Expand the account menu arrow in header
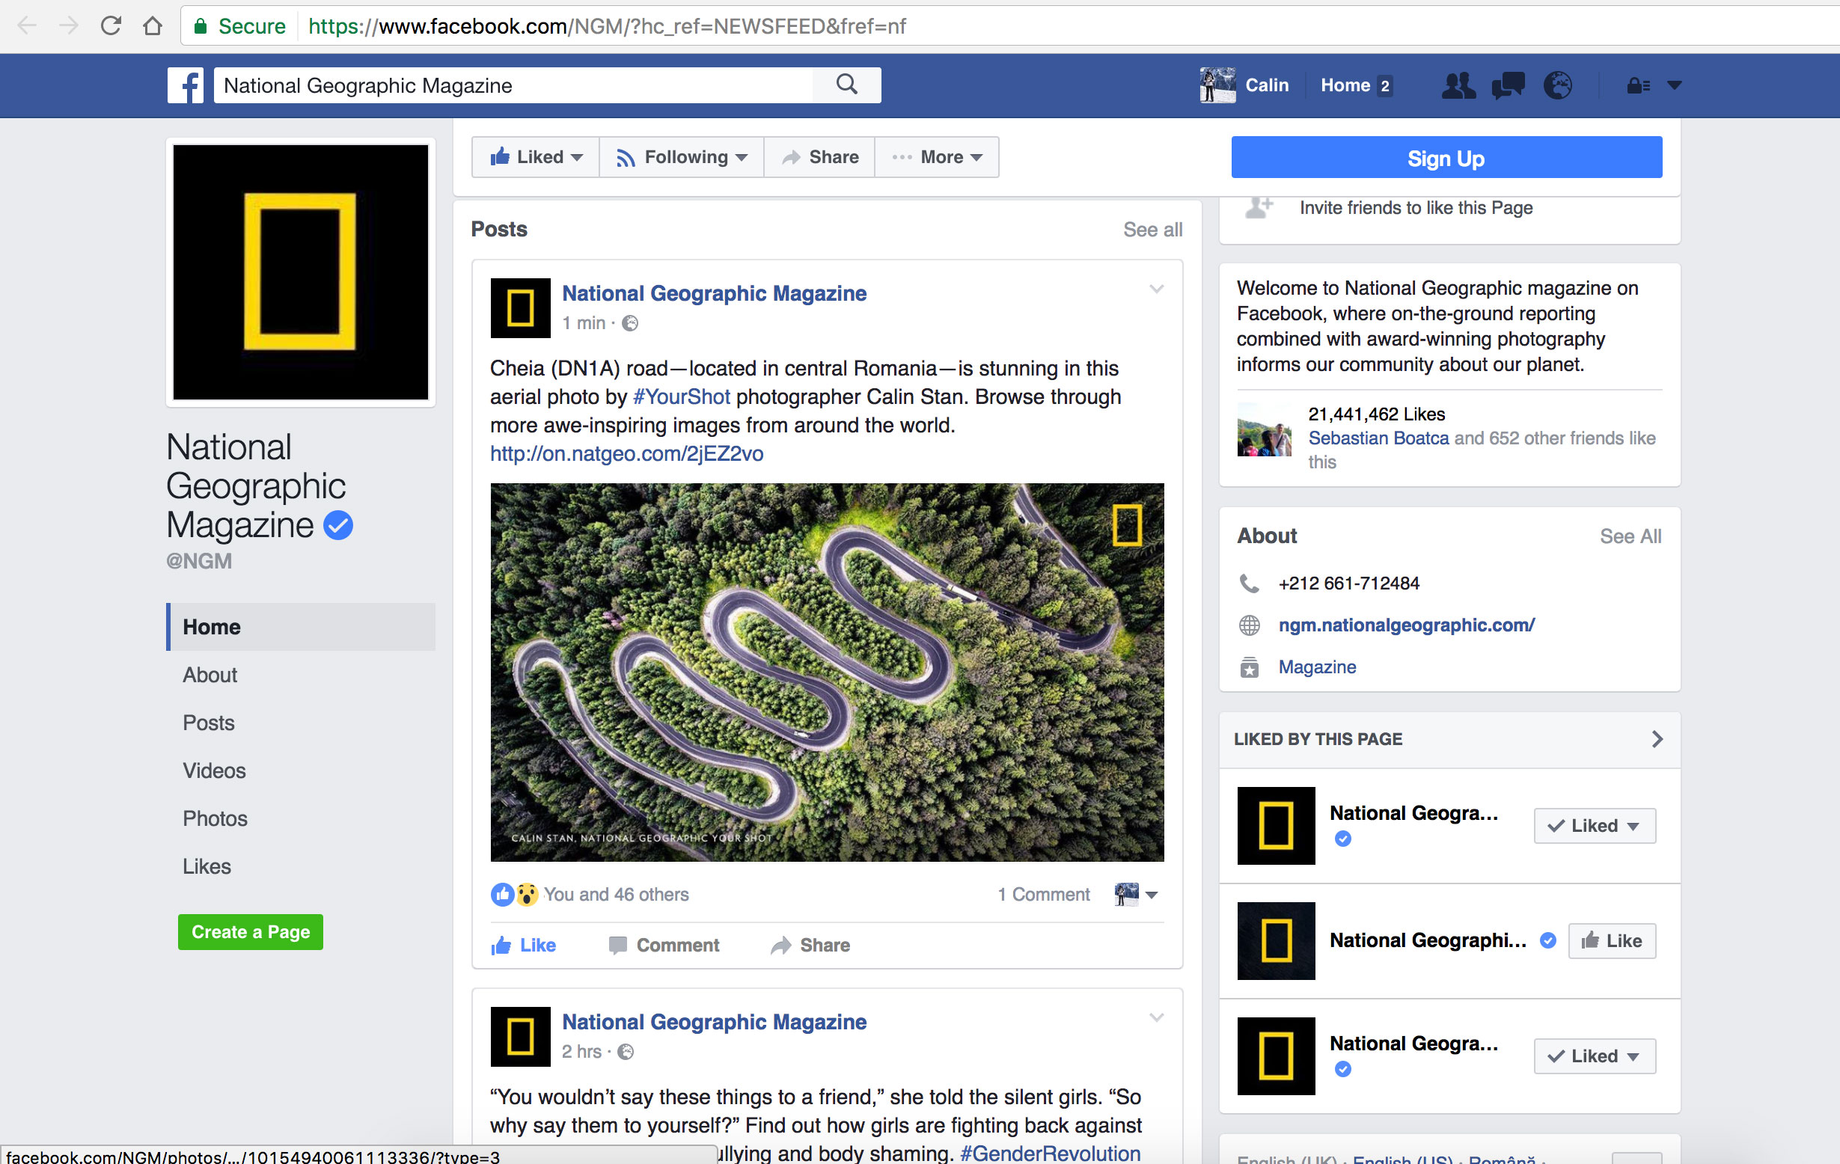The height and width of the screenshot is (1164, 1840). (1674, 85)
